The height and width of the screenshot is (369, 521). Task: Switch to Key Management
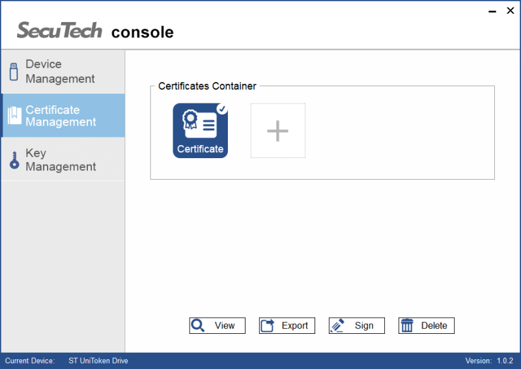63,159
